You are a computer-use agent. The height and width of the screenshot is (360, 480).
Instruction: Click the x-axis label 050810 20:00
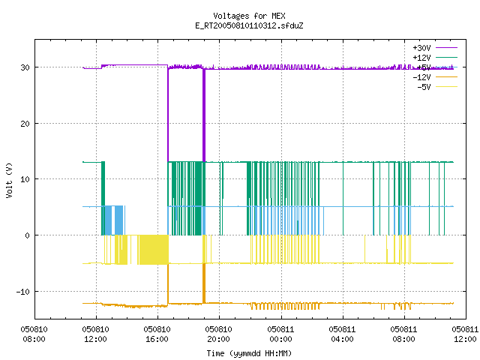[x=218, y=334]
